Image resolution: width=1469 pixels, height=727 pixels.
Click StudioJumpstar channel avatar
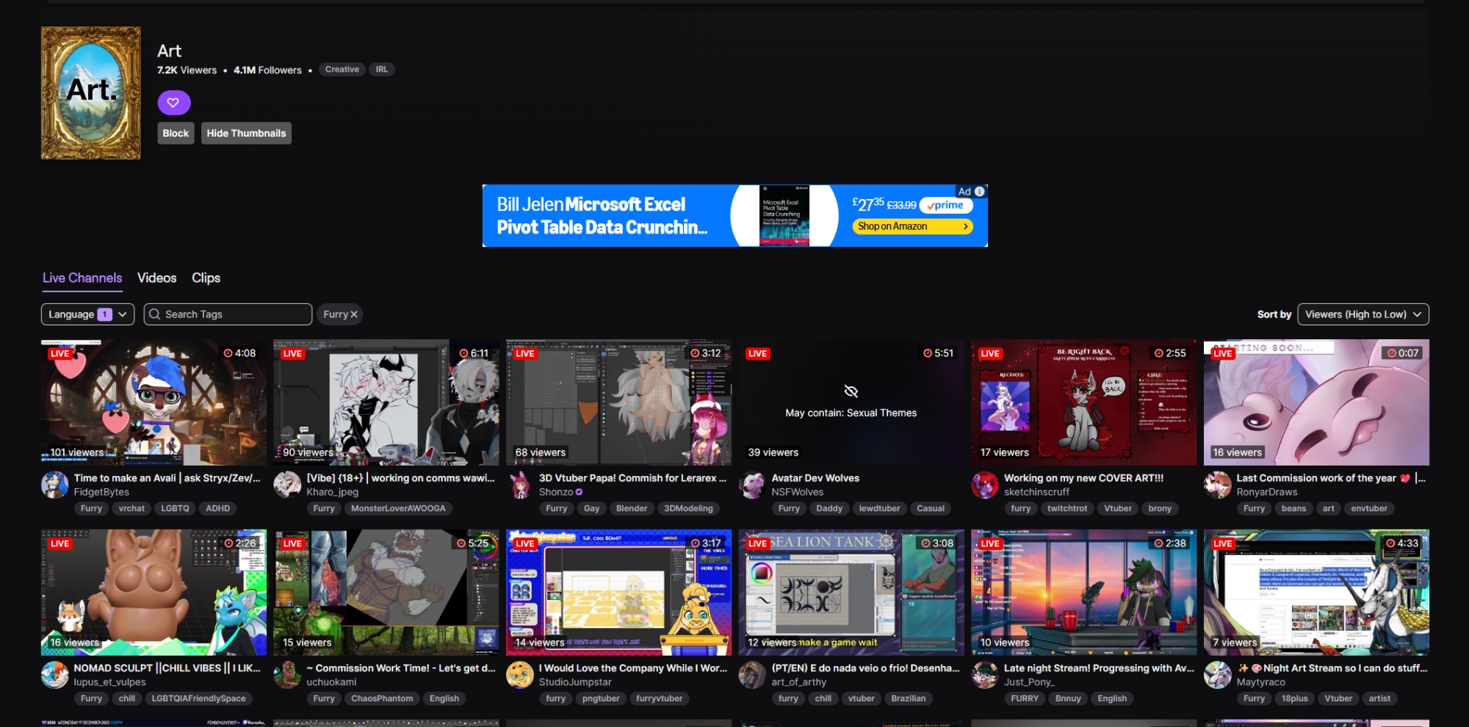tap(520, 675)
